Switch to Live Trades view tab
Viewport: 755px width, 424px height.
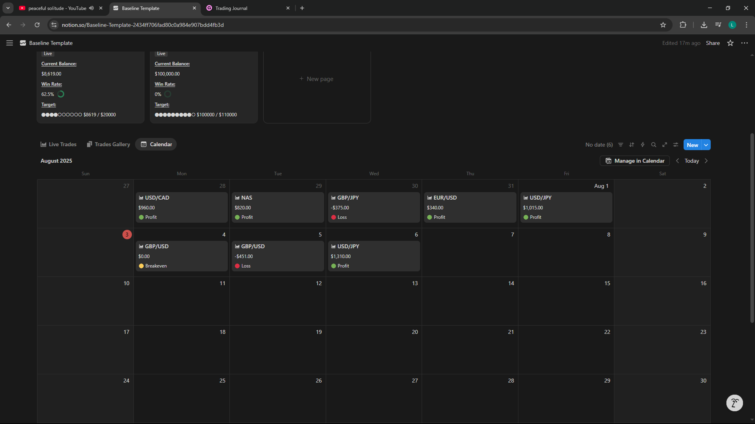point(58,144)
